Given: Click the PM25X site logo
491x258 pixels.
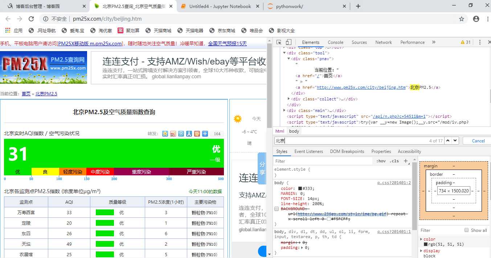Looking at the screenshot, I should pyautogui.click(x=44, y=67).
